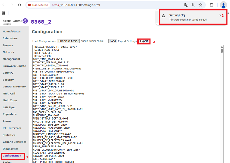The width and height of the screenshot is (230, 163).
Task: Click the Export settings button
Action: point(144,41)
